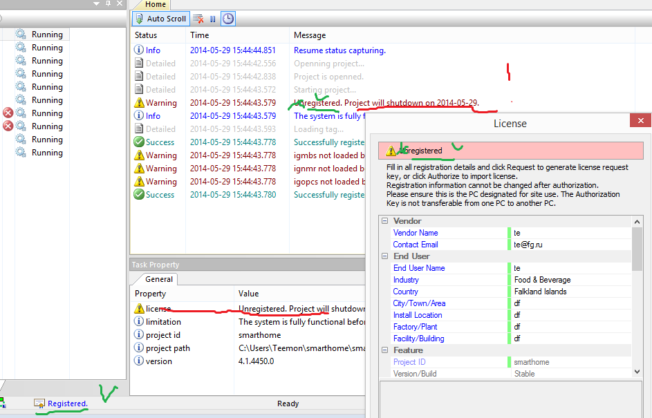The image size is (652, 418).
Task: Close the License dialog
Action: (x=640, y=120)
